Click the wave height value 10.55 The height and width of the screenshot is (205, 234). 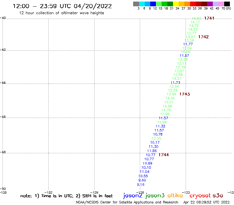143,176
